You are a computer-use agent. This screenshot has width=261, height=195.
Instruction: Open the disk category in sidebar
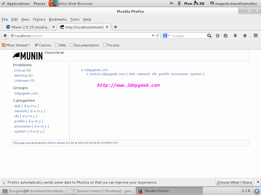[18, 106]
